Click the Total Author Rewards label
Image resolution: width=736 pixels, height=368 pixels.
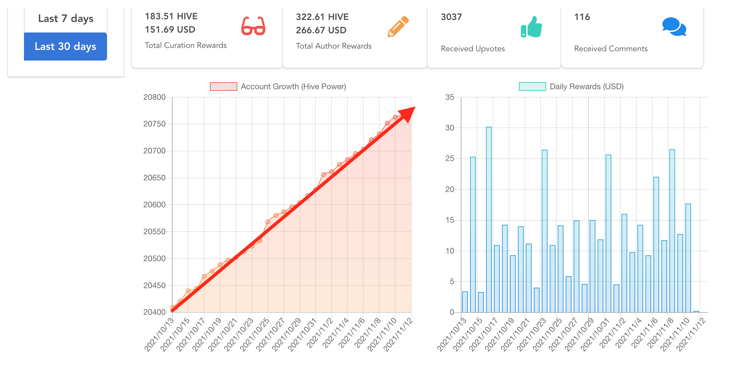[x=333, y=46]
